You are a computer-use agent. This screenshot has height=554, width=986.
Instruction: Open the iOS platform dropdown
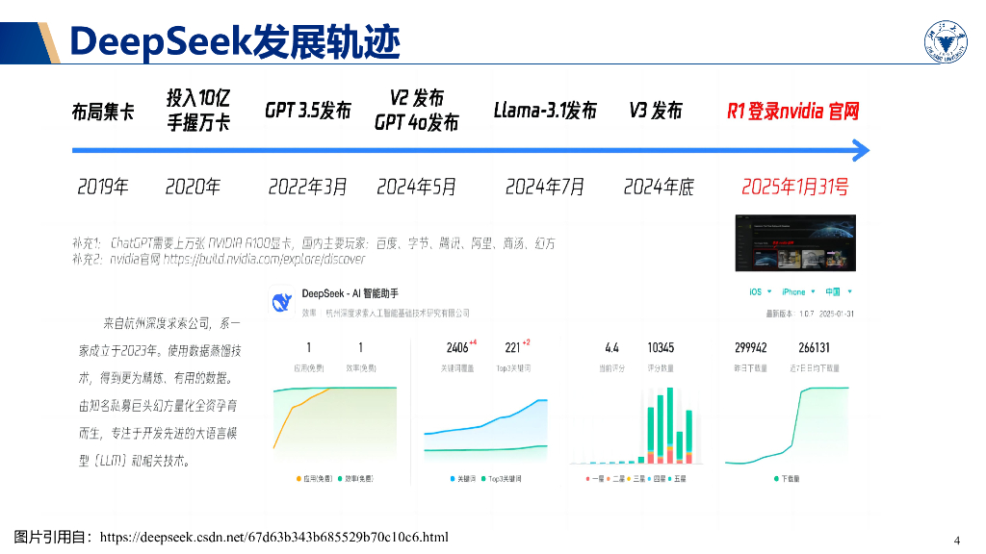761,292
